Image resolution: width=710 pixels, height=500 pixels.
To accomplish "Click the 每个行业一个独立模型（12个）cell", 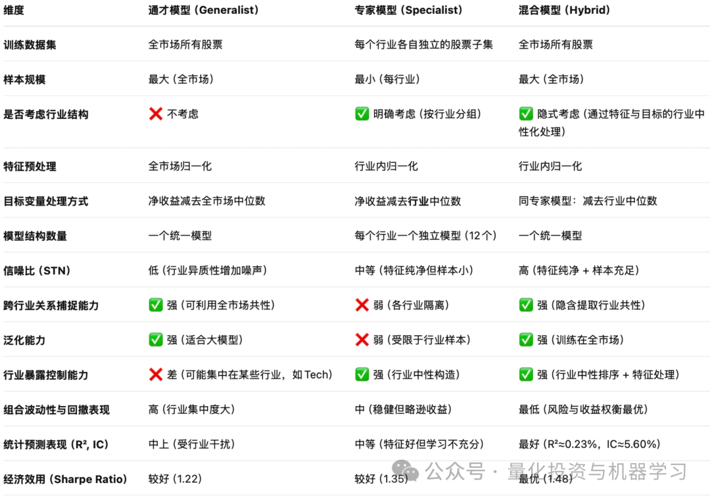I will [425, 236].
